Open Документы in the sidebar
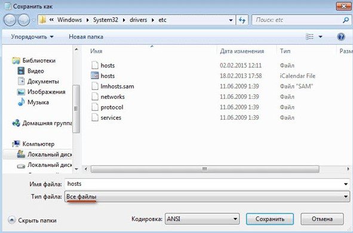 43,81
